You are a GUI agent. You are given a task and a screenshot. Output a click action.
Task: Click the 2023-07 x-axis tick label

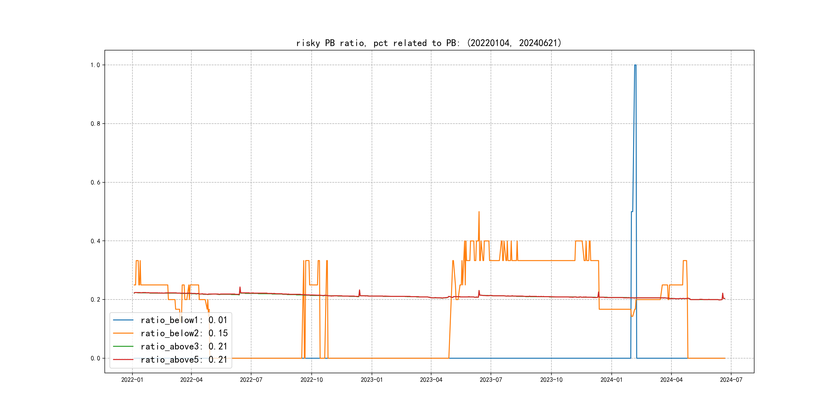[x=491, y=380]
